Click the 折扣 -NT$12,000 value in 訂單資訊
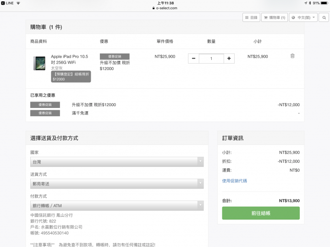The image size is (330, 247). [289, 161]
